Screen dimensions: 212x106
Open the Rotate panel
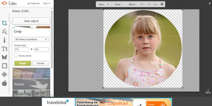click(x=31, y=84)
